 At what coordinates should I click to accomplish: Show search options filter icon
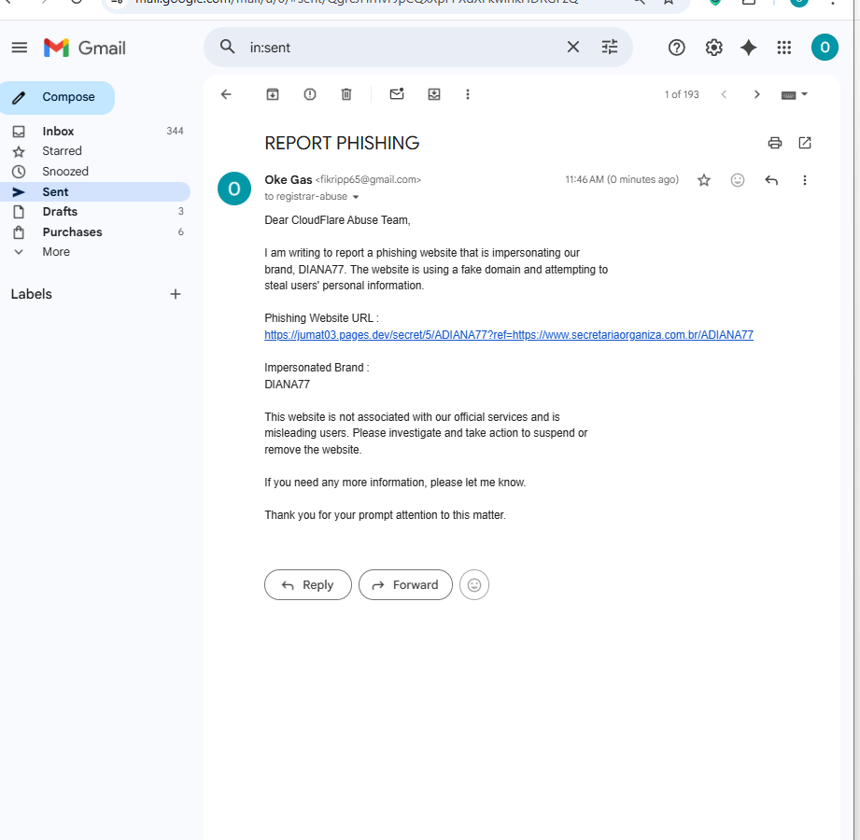click(610, 48)
